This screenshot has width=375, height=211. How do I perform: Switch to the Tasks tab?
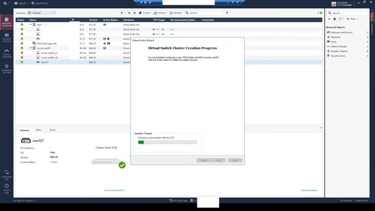[x=39, y=130]
